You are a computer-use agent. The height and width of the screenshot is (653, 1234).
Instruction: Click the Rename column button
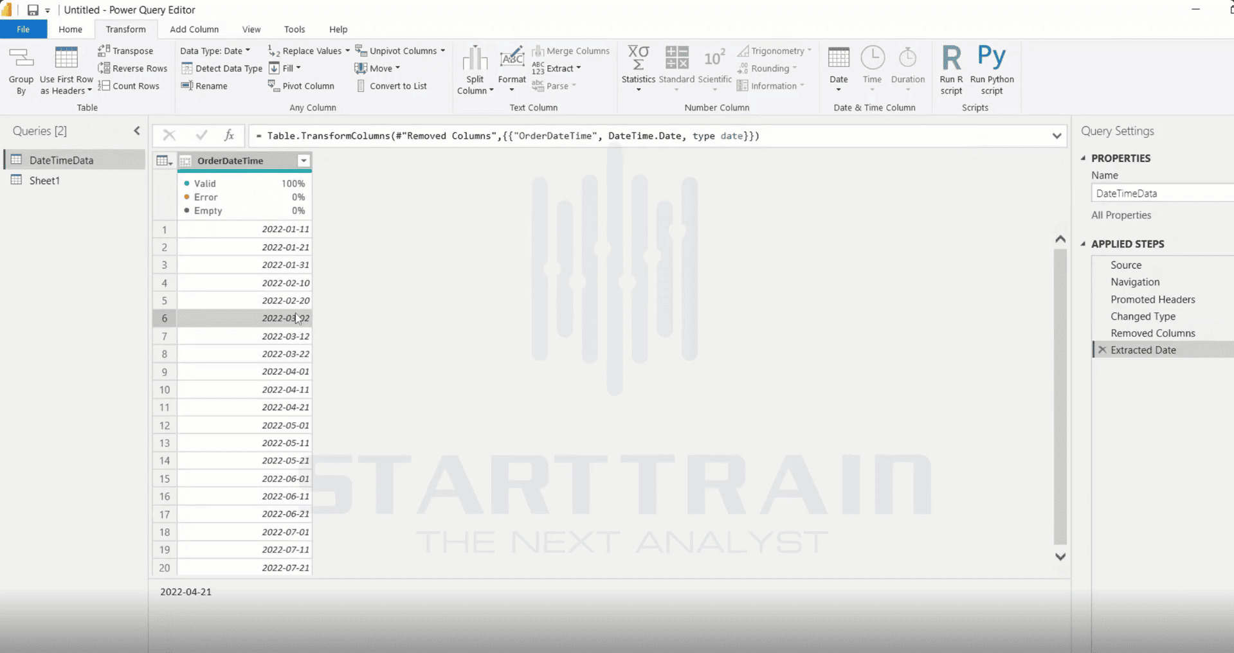pyautogui.click(x=204, y=85)
